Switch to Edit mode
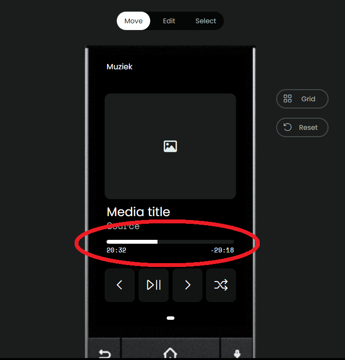Image resolution: width=345 pixels, height=360 pixels. (169, 21)
